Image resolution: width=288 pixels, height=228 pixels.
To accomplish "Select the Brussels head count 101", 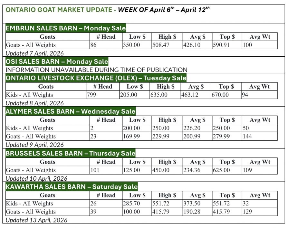I will (95, 170).
